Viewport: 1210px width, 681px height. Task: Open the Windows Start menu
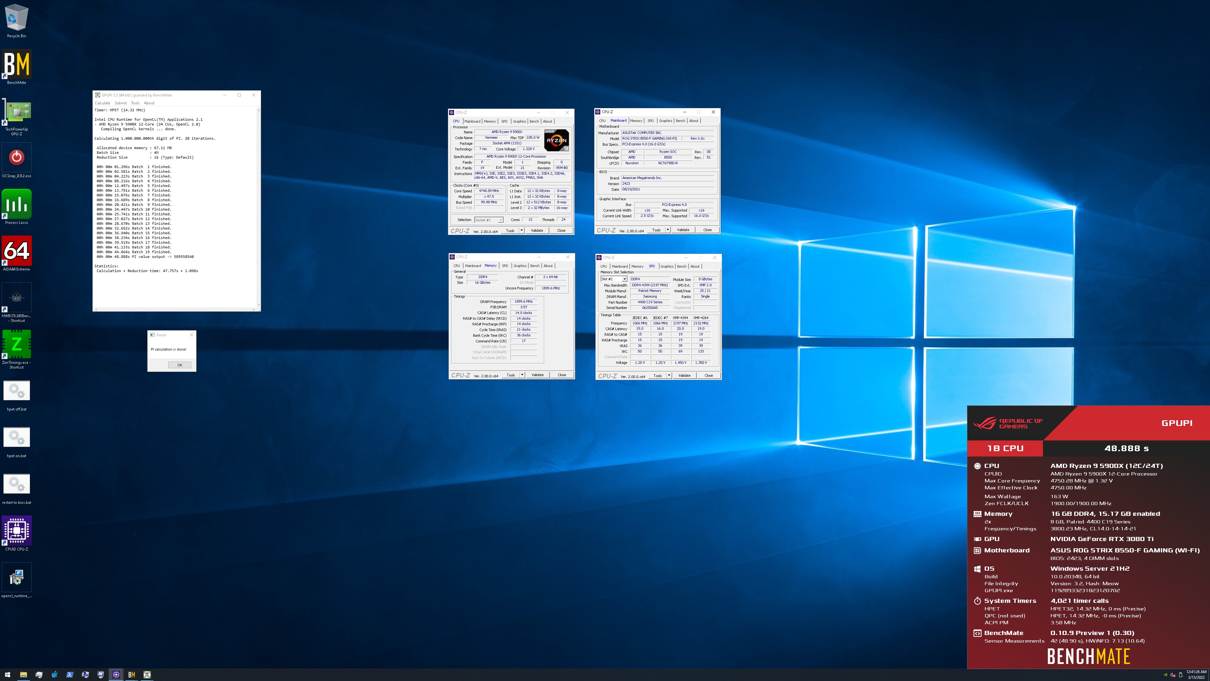click(7, 675)
